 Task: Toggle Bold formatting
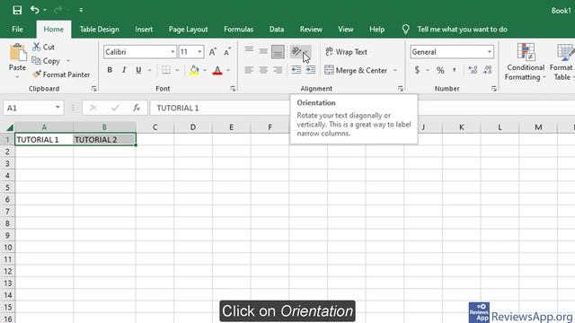point(110,70)
